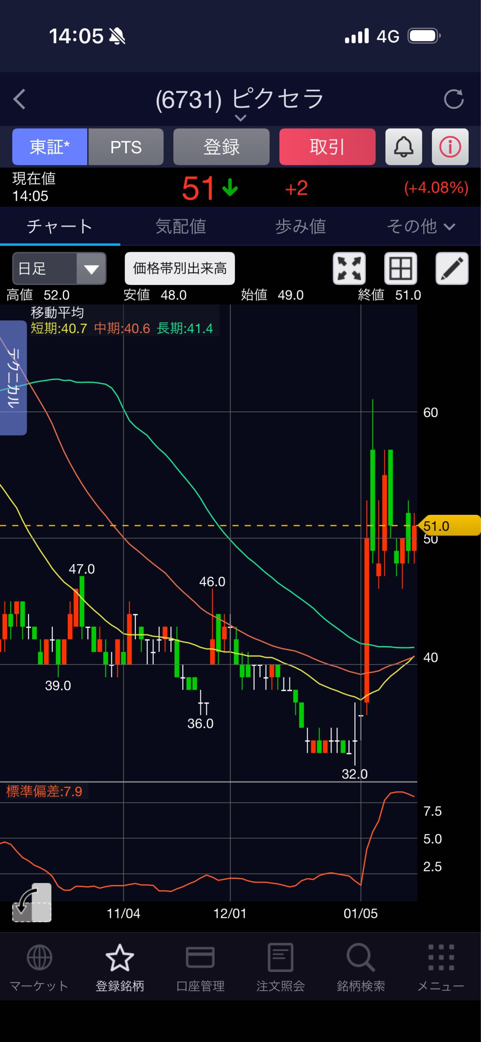This screenshot has width=481, height=1042.
Task: Open the red info icon
Action: pyautogui.click(x=450, y=147)
